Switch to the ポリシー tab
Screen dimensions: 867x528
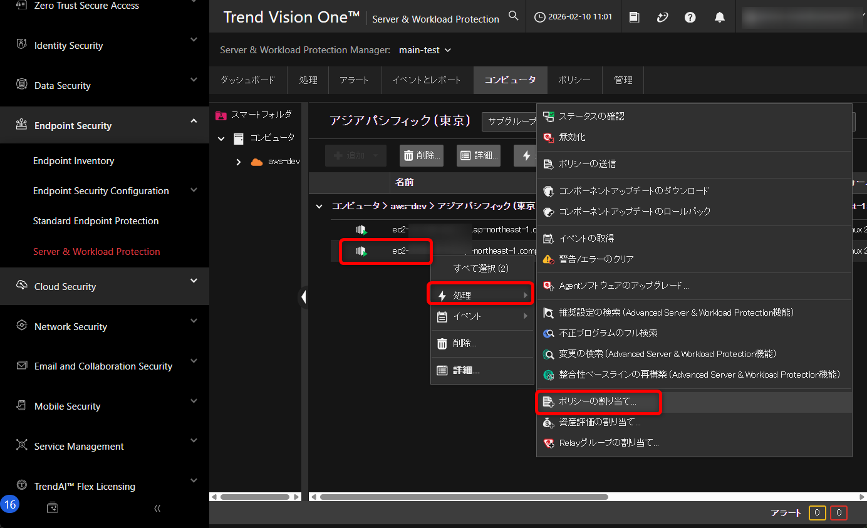(x=574, y=80)
